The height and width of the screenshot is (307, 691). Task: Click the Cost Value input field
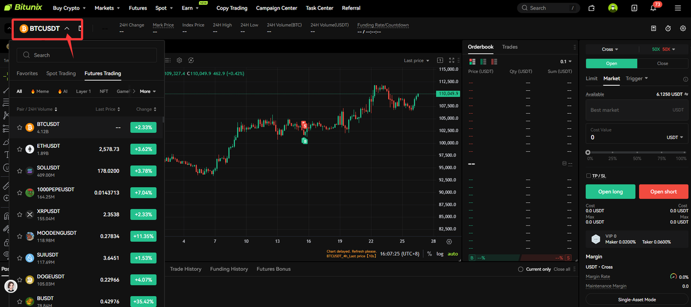click(637, 133)
